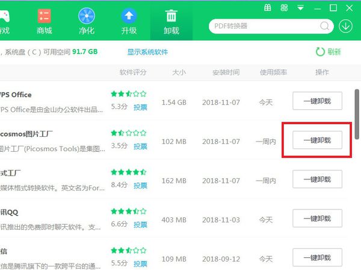This screenshot has width=361, height=270.
Task: Click the gift box icon in title bar
Action: [267, 8]
